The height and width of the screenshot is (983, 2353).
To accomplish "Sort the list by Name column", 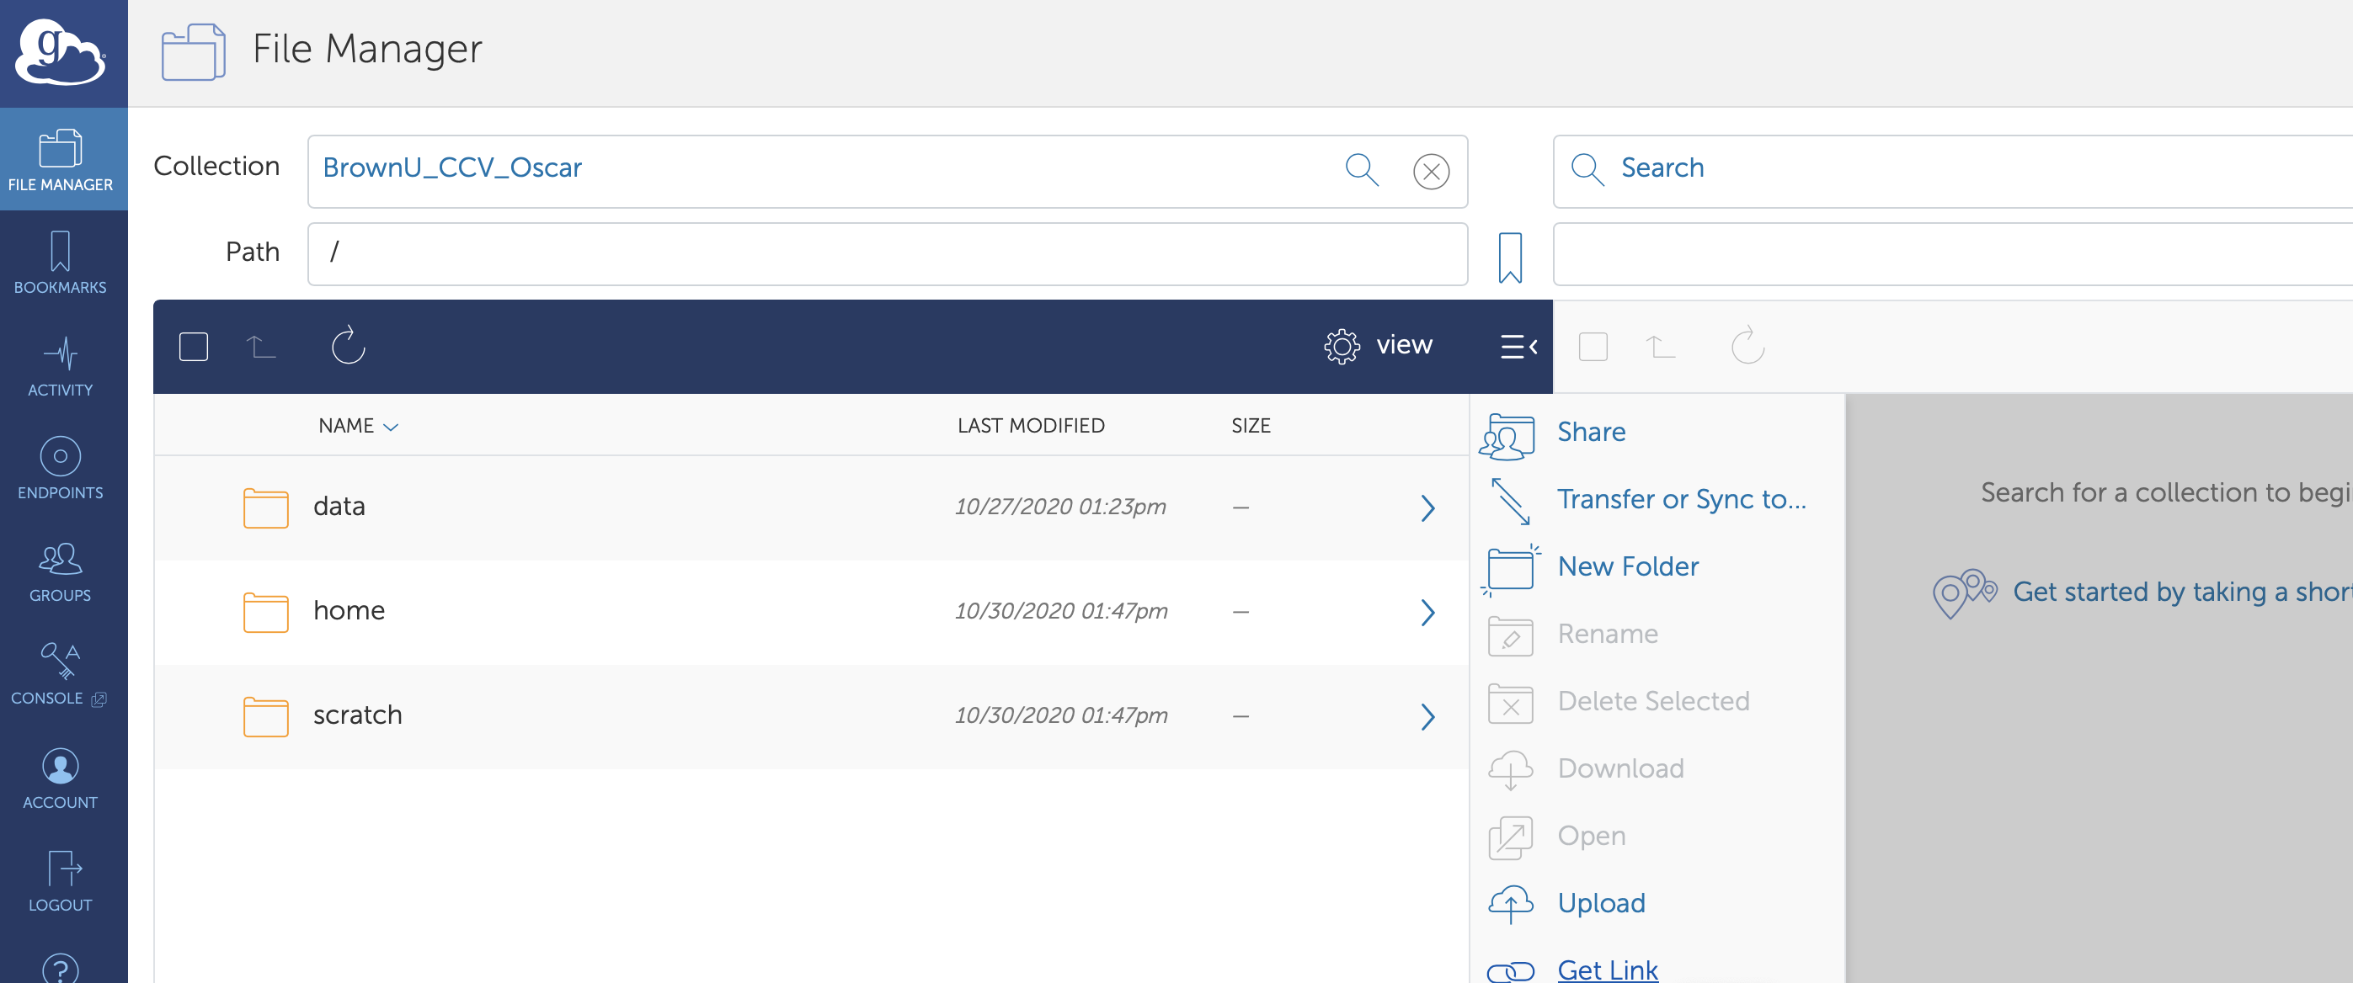I will point(357,425).
